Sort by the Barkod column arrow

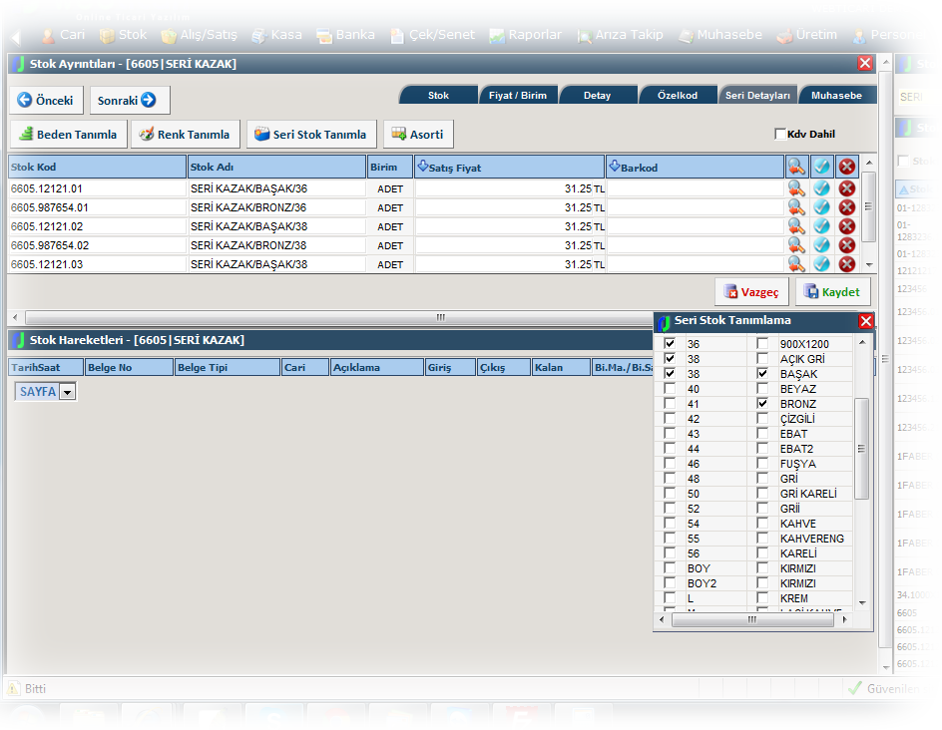coord(614,167)
